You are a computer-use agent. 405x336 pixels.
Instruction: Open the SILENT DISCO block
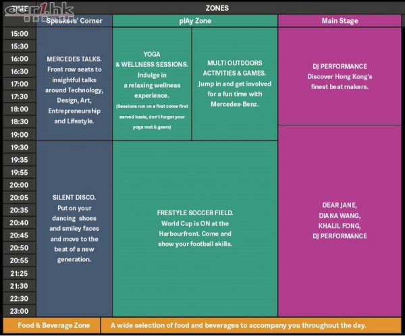[74, 229]
